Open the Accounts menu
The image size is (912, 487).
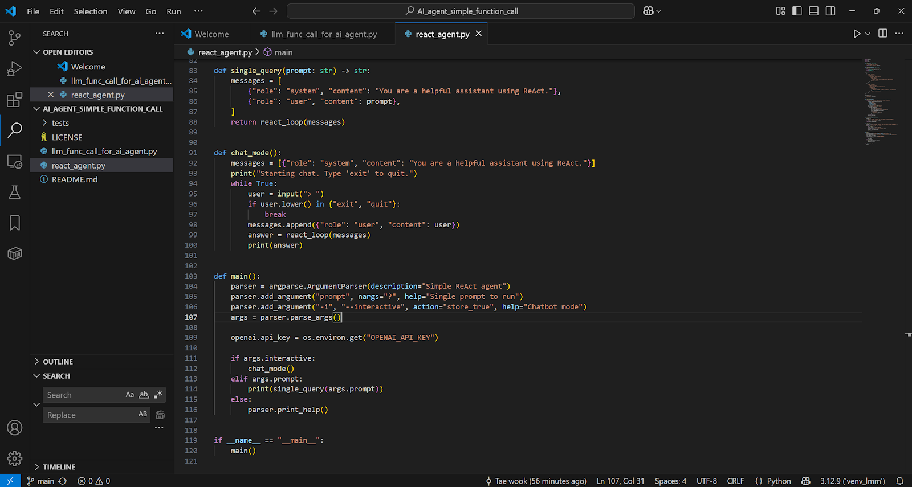click(x=15, y=428)
